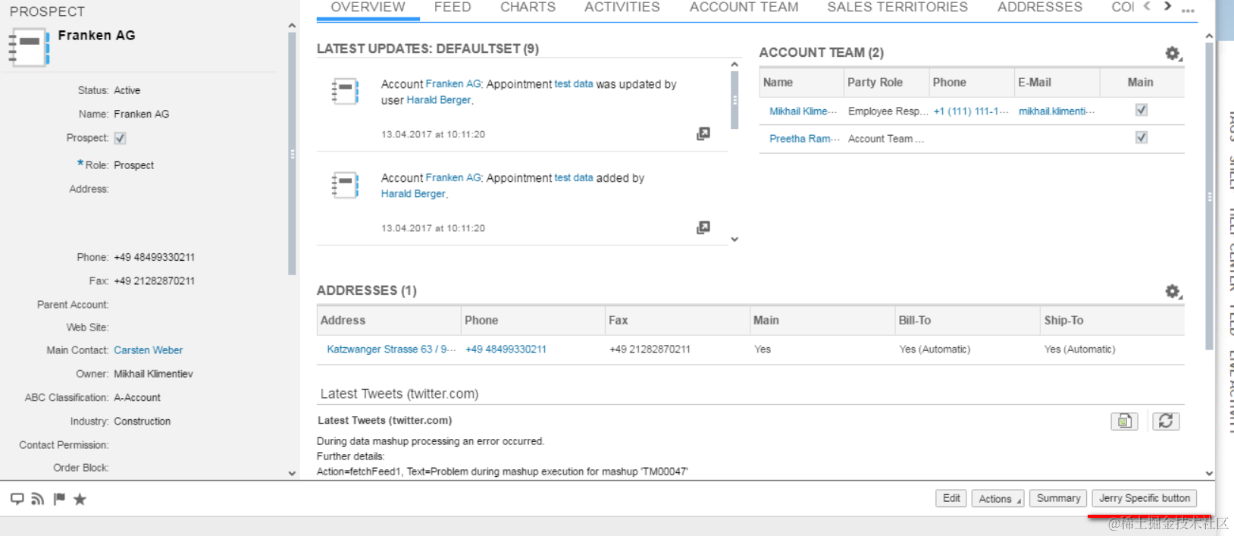This screenshot has height=536, width=1234.
Task: Click the RSS feed follow icon
Action: (38, 499)
